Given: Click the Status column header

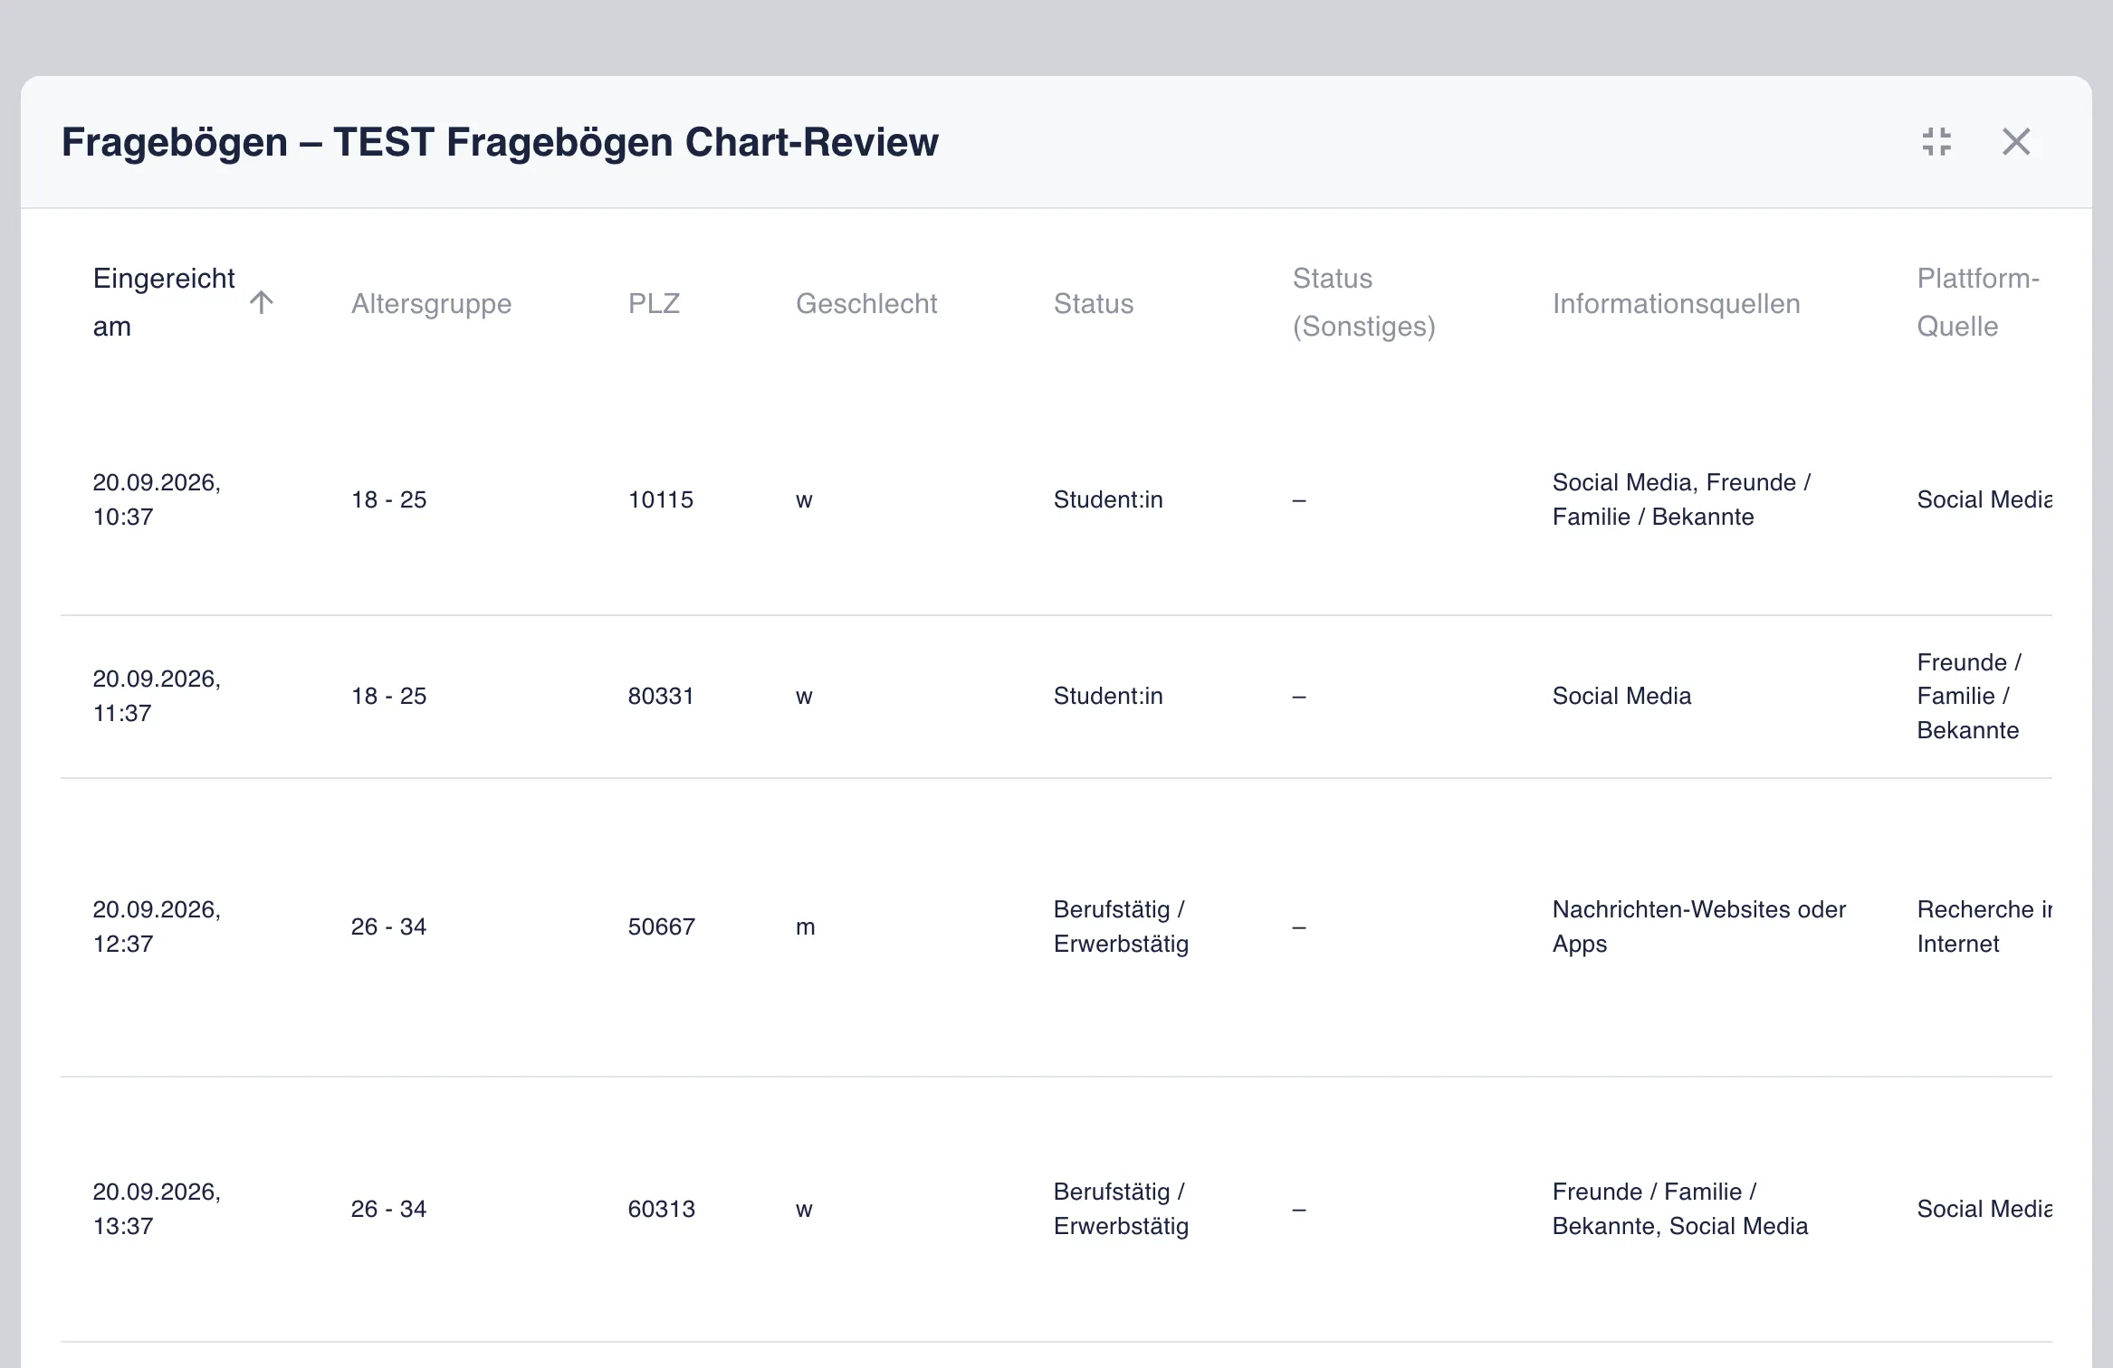Looking at the screenshot, I should (1093, 304).
